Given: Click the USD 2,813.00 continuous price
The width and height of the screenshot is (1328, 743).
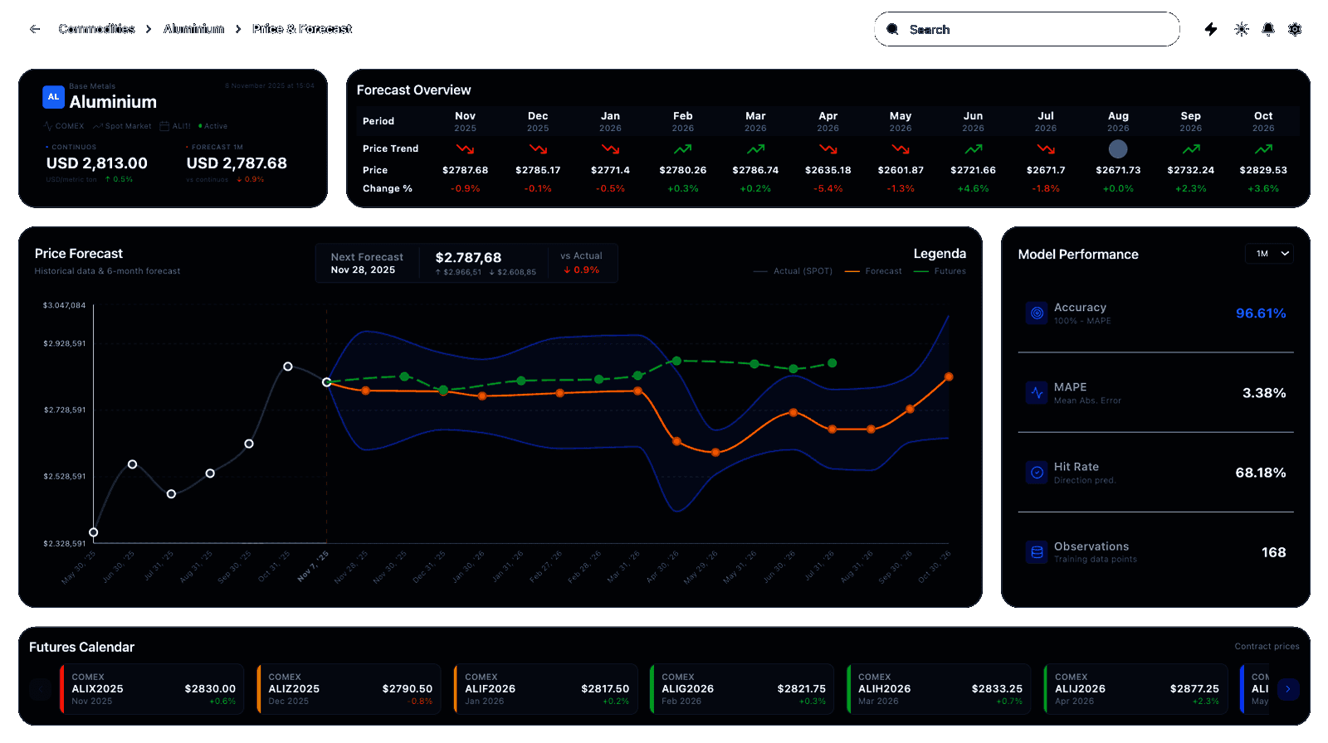Looking at the screenshot, I should coord(97,163).
